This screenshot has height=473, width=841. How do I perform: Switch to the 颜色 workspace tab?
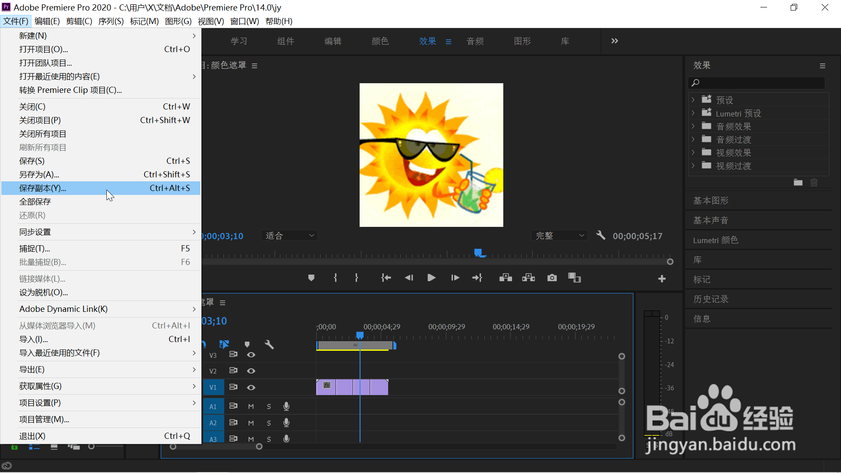pos(380,41)
